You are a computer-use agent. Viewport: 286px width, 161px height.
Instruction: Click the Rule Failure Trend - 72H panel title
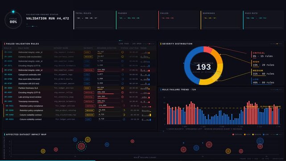coord(179,90)
